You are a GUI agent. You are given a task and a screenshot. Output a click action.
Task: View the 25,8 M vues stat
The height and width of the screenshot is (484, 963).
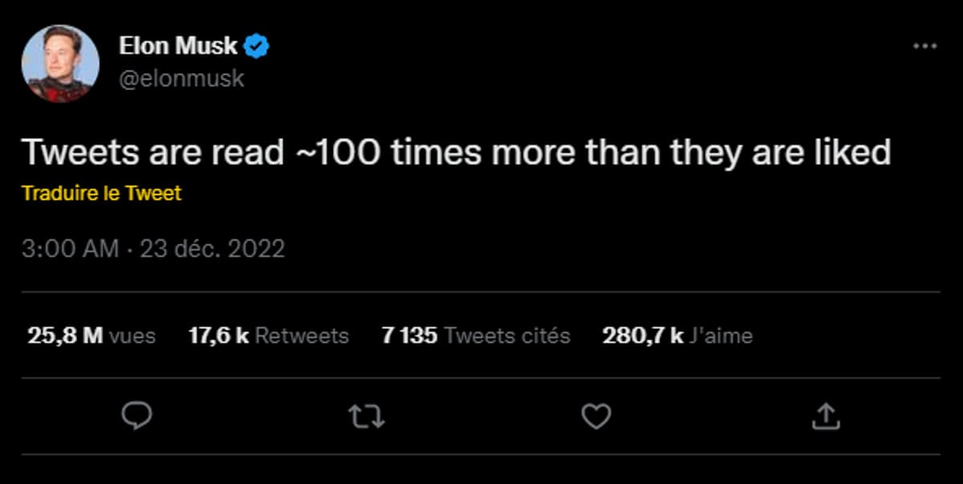pyautogui.click(x=91, y=336)
